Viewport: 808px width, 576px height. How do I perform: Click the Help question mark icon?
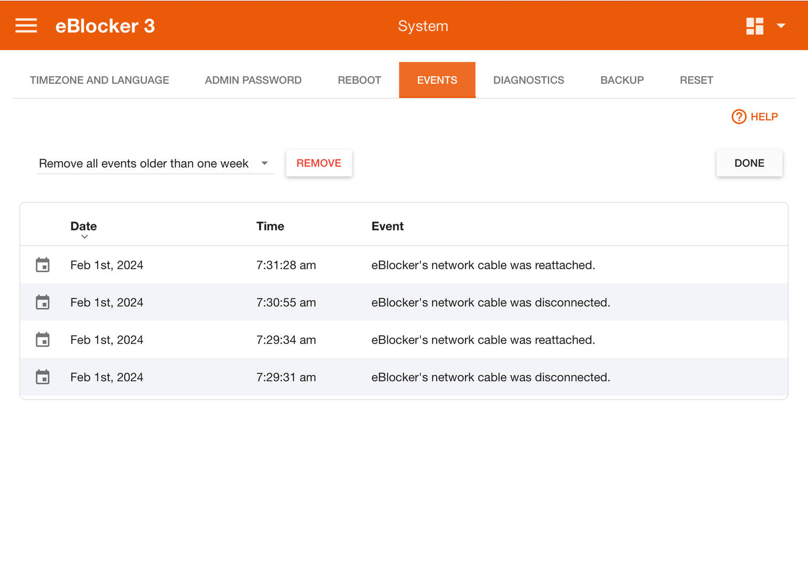pos(739,116)
